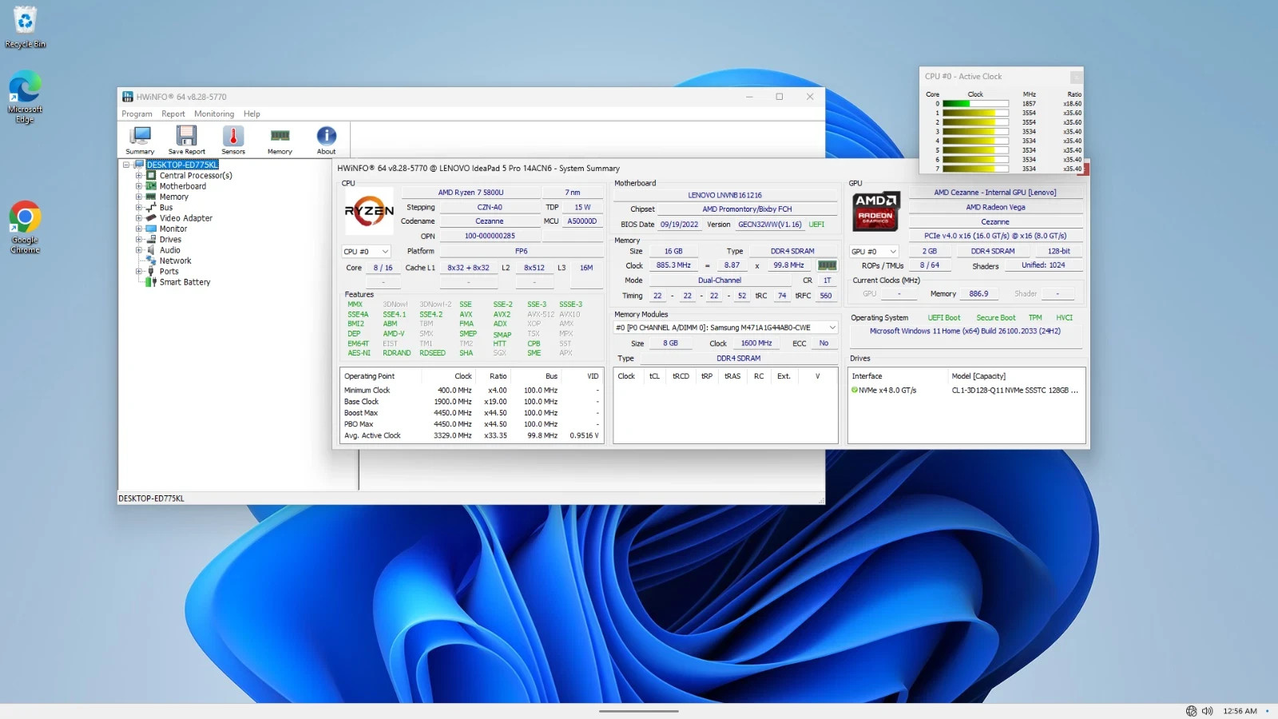The height and width of the screenshot is (719, 1278).
Task: Click the Secure Boot status label
Action: (995, 318)
